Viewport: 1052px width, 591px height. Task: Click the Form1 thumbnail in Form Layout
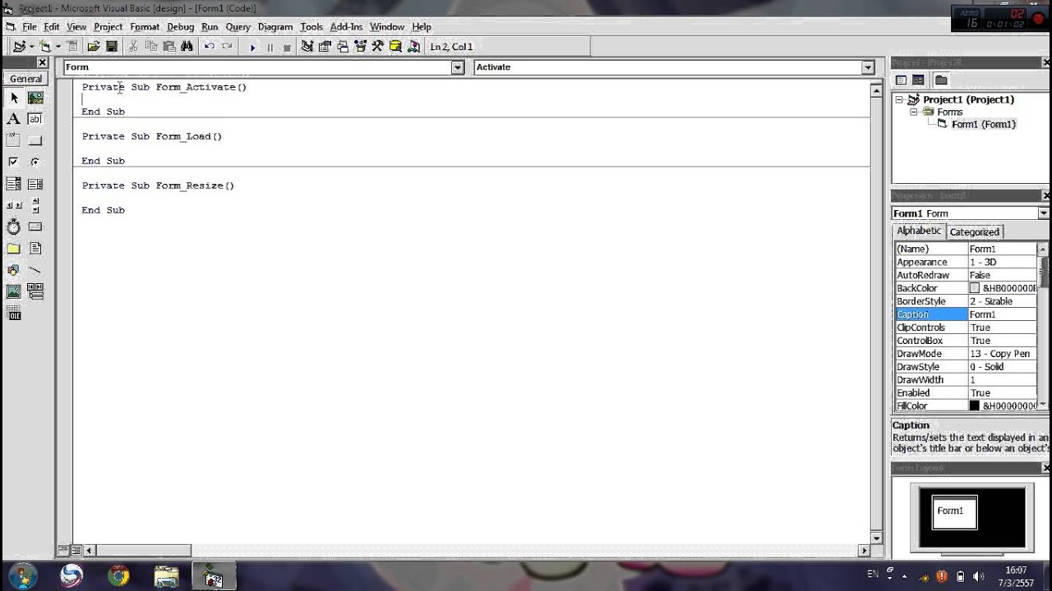click(x=954, y=512)
